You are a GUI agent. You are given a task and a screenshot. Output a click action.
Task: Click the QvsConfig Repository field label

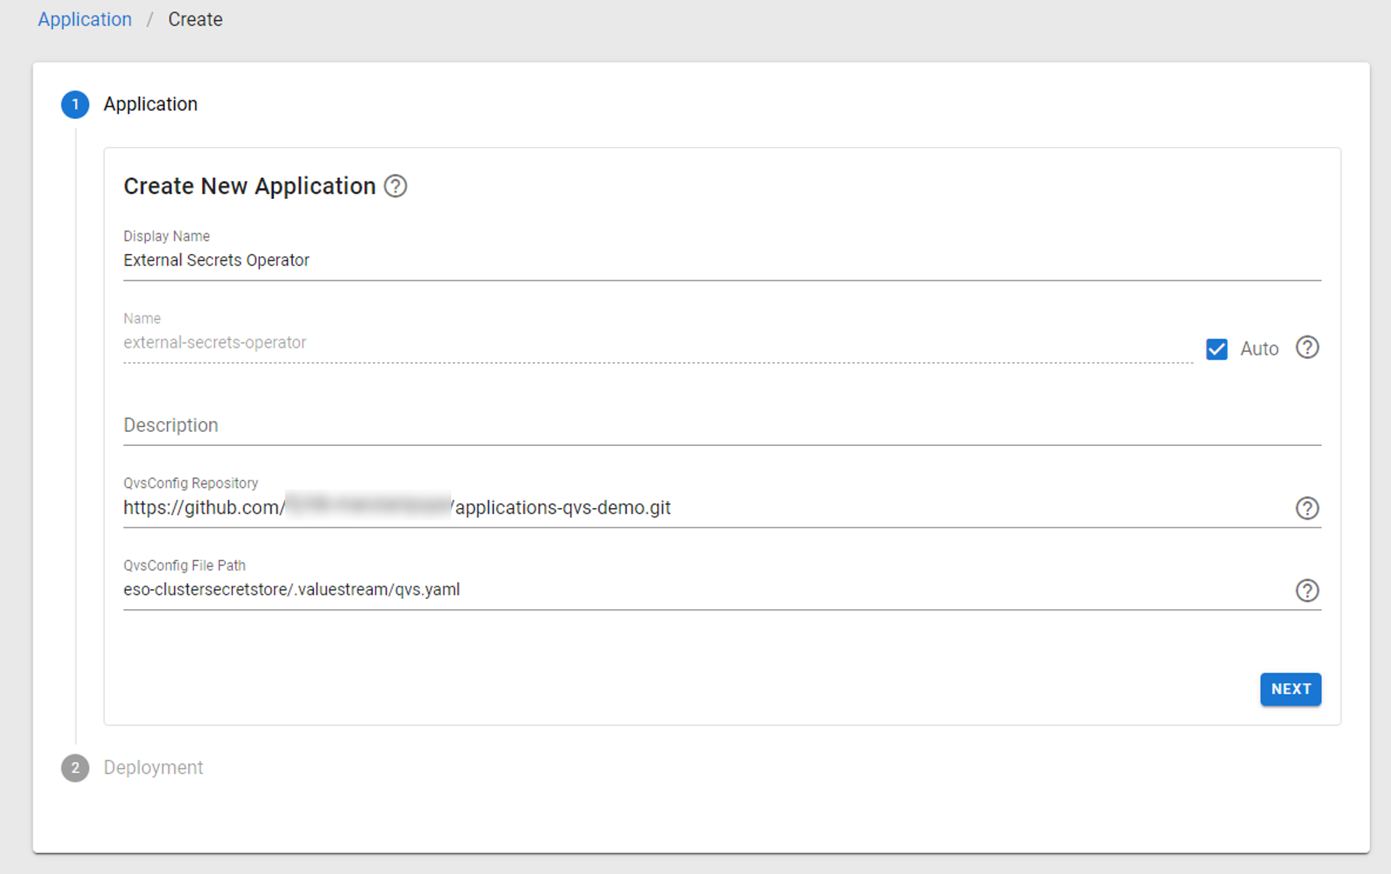tap(190, 483)
